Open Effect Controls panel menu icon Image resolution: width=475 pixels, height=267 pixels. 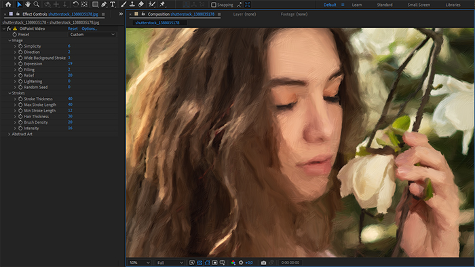point(103,14)
